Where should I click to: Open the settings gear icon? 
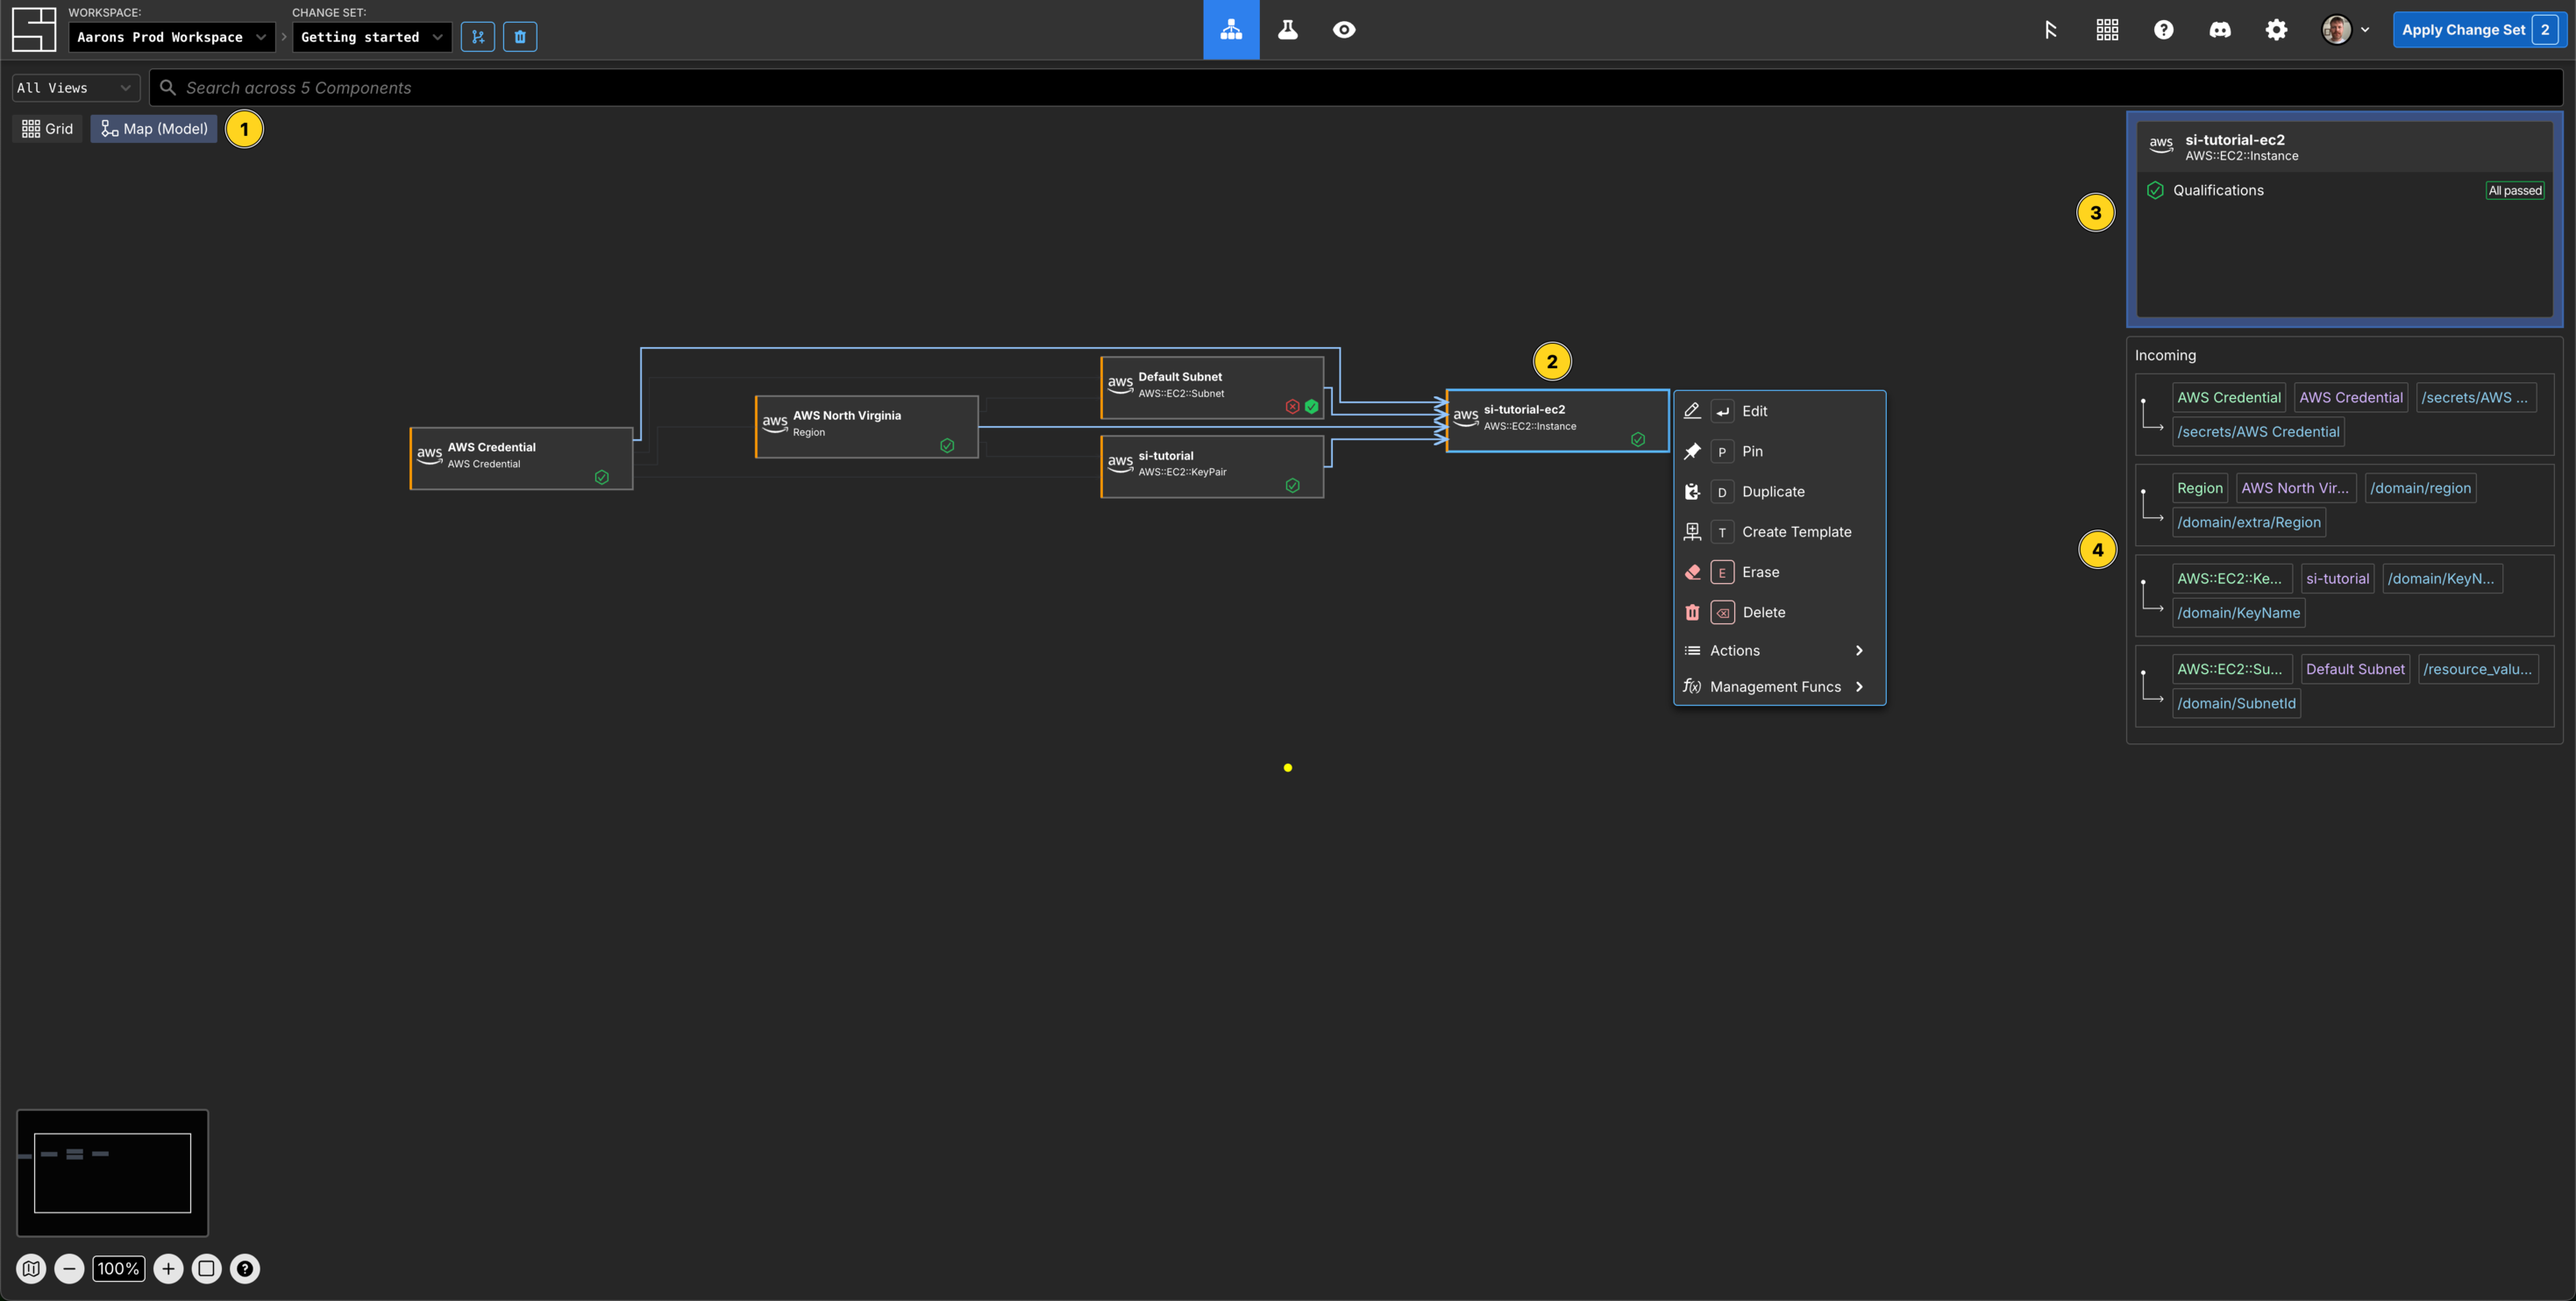pos(2276,30)
